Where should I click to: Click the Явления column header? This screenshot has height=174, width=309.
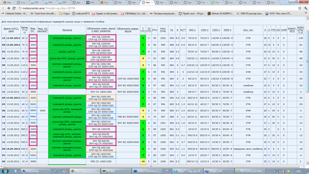tap(67, 30)
